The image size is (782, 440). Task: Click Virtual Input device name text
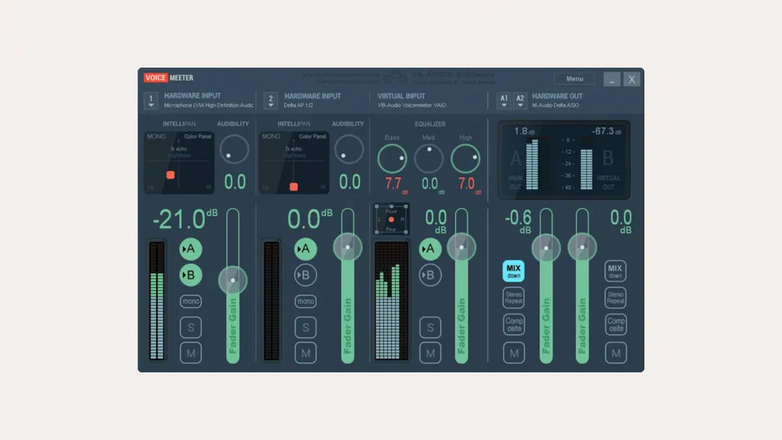click(x=412, y=105)
